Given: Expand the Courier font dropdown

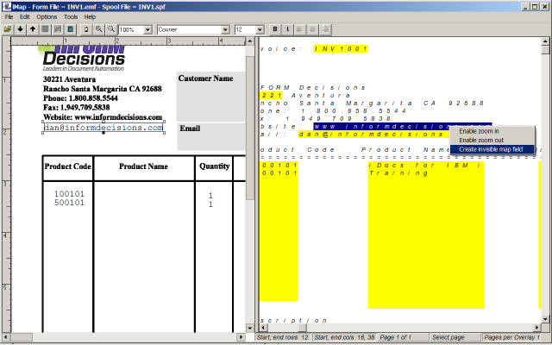Looking at the screenshot, I should click(228, 29).
